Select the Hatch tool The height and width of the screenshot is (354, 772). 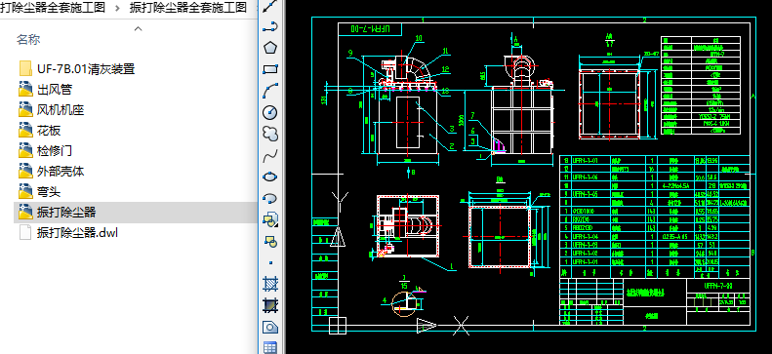[x=269, y=284]
